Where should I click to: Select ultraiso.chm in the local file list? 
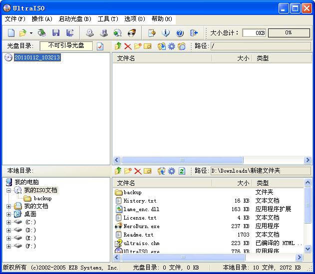point(141,243)
